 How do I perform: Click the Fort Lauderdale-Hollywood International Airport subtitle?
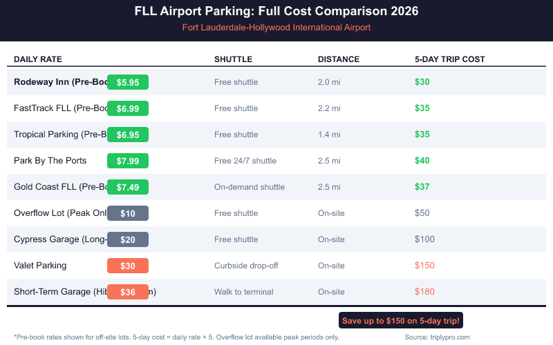[276, 28]
